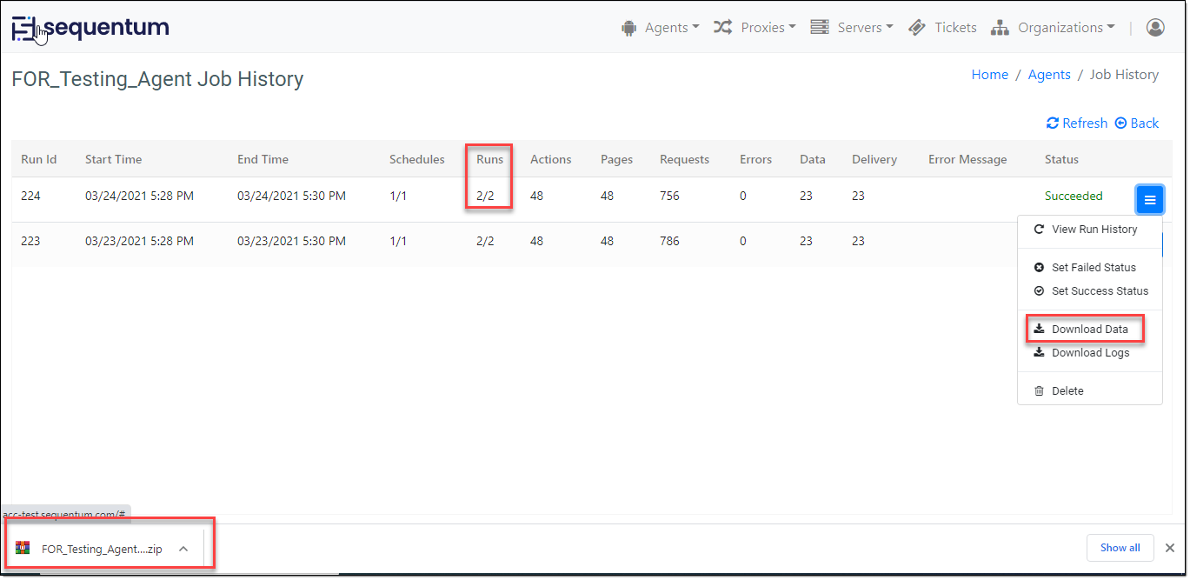Click Delete in the context menu
The height and width of the screenshot is (580, 1190).
pyautogui.click(x=1067, y=391)
